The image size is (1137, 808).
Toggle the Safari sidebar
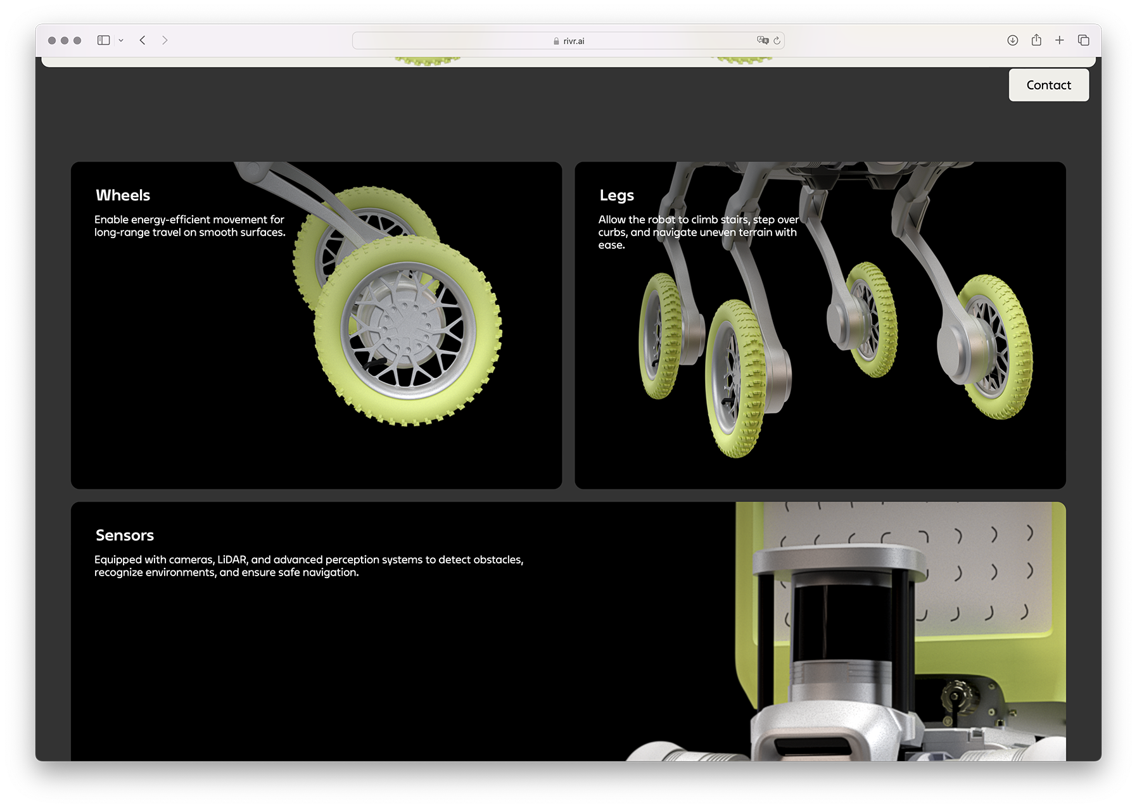(x=103, y=41)
